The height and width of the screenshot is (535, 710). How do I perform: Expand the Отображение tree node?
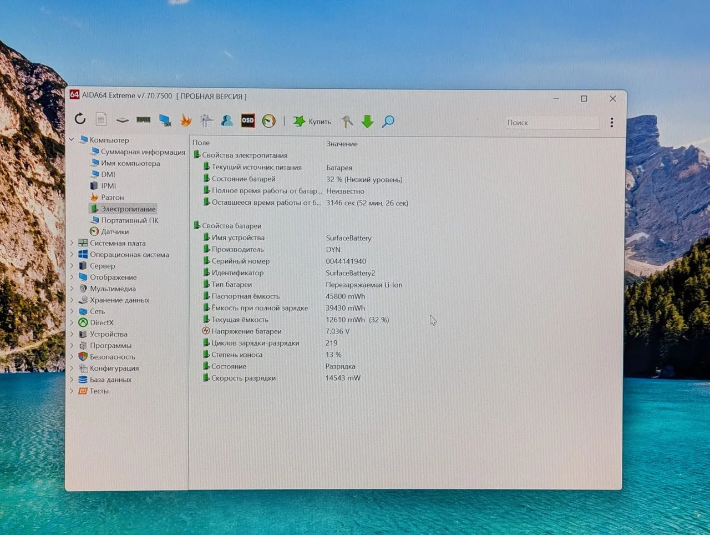point(72,277)
